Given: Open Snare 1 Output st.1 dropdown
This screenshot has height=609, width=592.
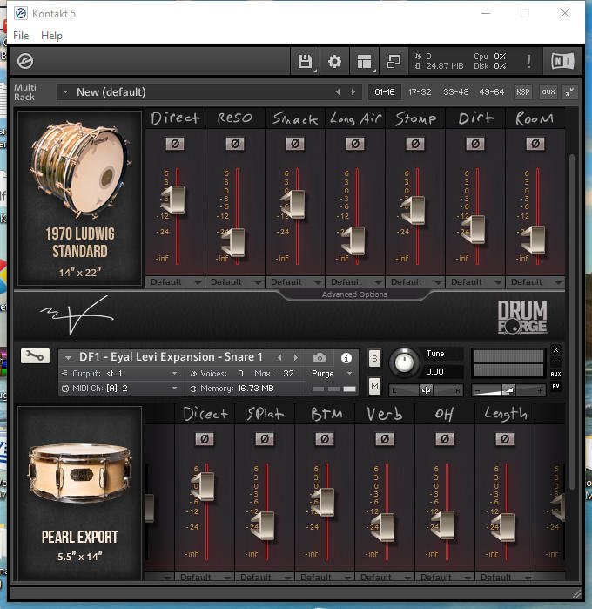Looking at the screenshot, I should point(119,374).
